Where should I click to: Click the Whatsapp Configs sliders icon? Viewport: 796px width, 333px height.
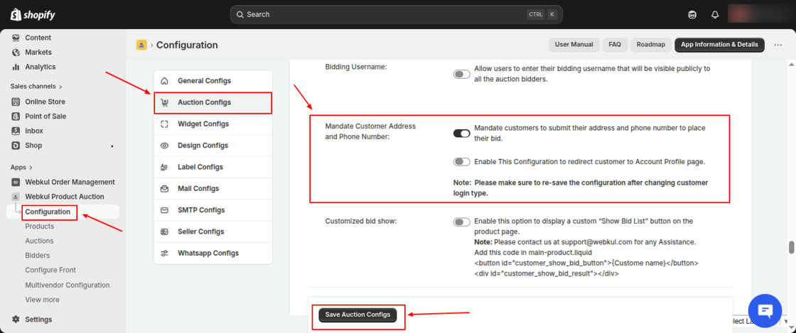[x=164, y=253]
